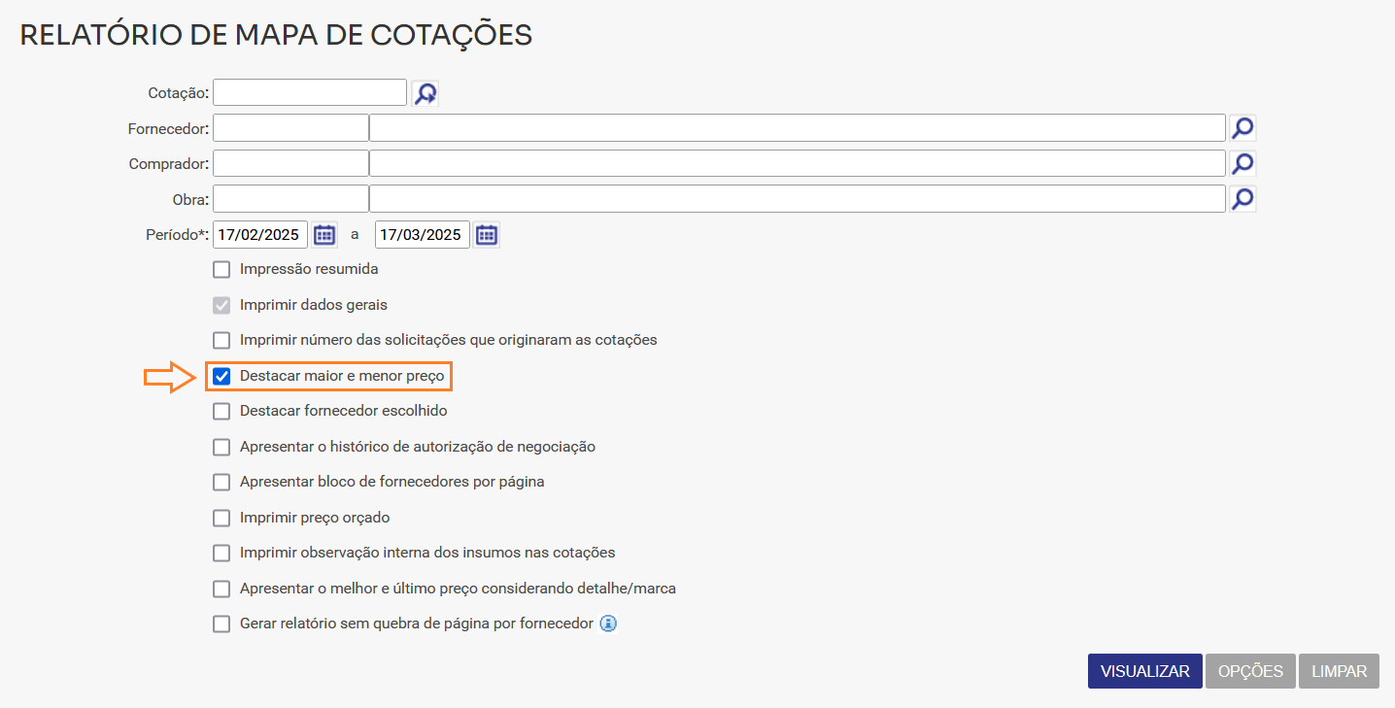Click the OPÇÕES button
Image resolution: width=1395 pixels, height=708 pixels.
(x=1250, y=671)
